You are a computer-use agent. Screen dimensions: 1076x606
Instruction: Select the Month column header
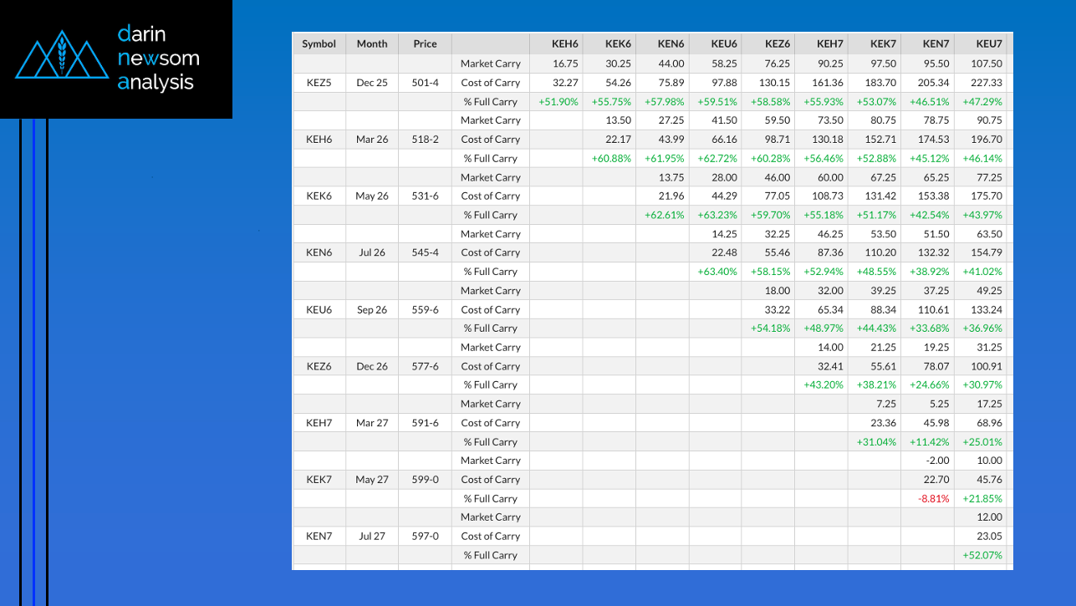point(372,44)
